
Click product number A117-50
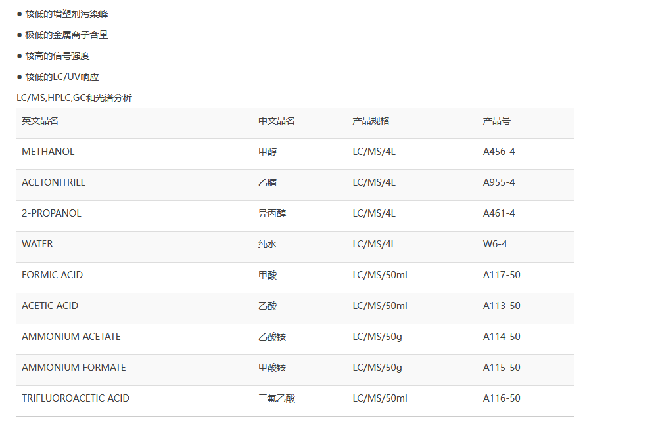(502, 275)
